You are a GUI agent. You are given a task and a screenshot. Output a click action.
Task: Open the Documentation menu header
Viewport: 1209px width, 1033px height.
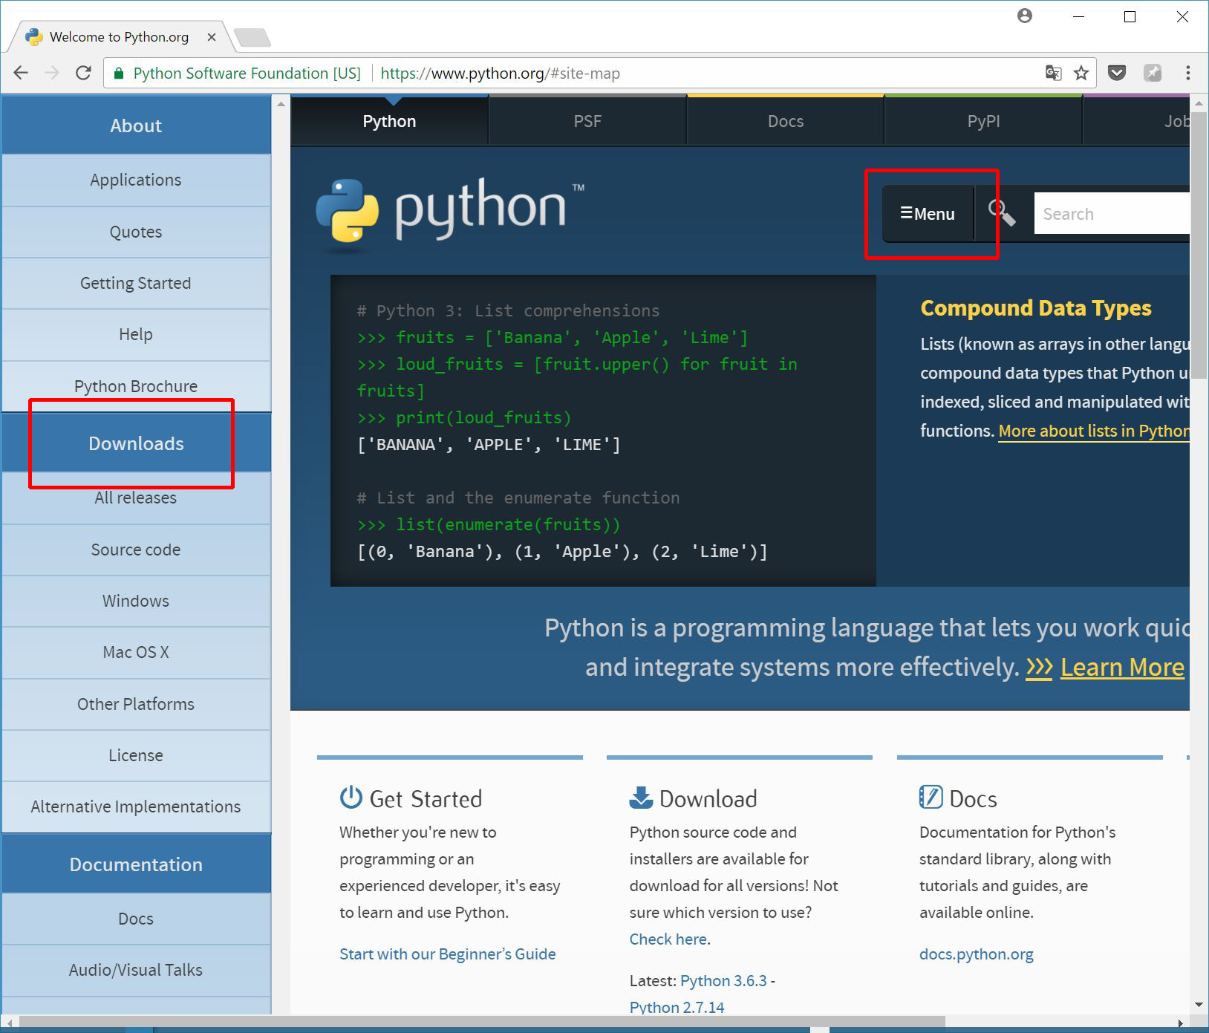click(136, 864)
